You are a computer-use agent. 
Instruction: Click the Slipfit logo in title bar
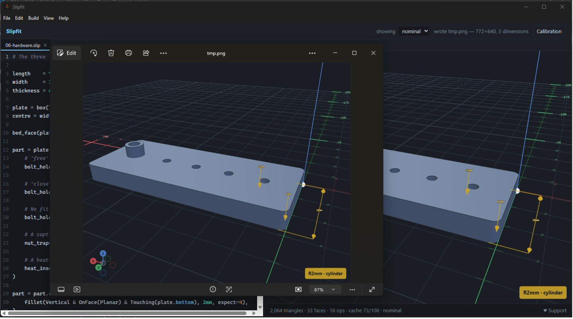point(7,7)
